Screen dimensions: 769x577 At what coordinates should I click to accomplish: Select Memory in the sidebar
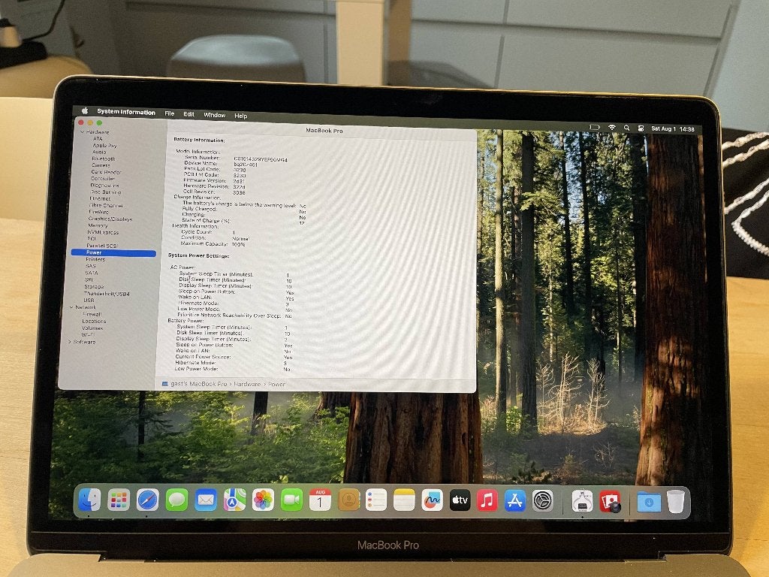click(98, 225)
